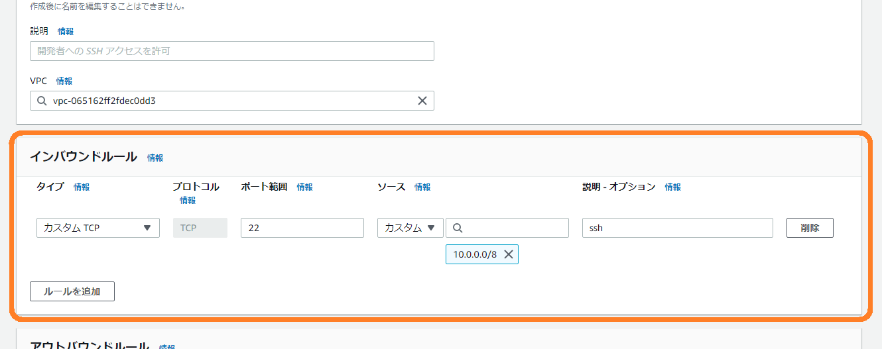The width and height of the screenshot is (882, 349).
Task: Click the 10.0.0.0/8 tag text
Action: (475, 254)
